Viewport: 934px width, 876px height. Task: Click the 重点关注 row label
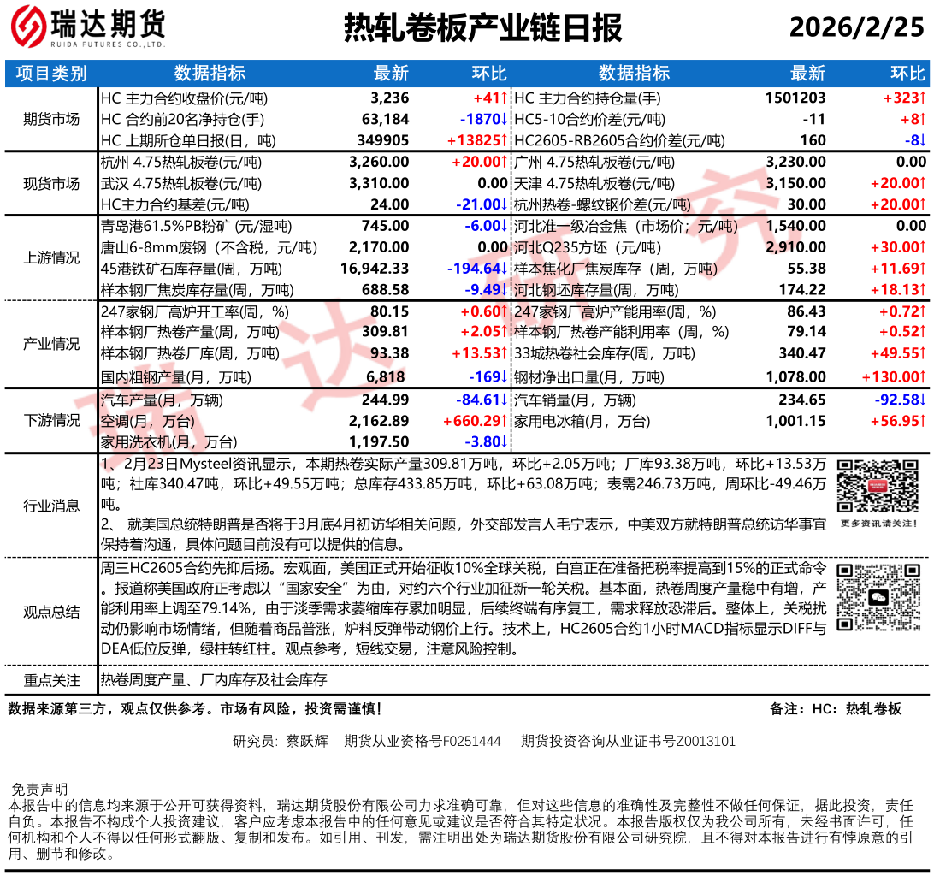pyautogui.click(x=51, y=681)
